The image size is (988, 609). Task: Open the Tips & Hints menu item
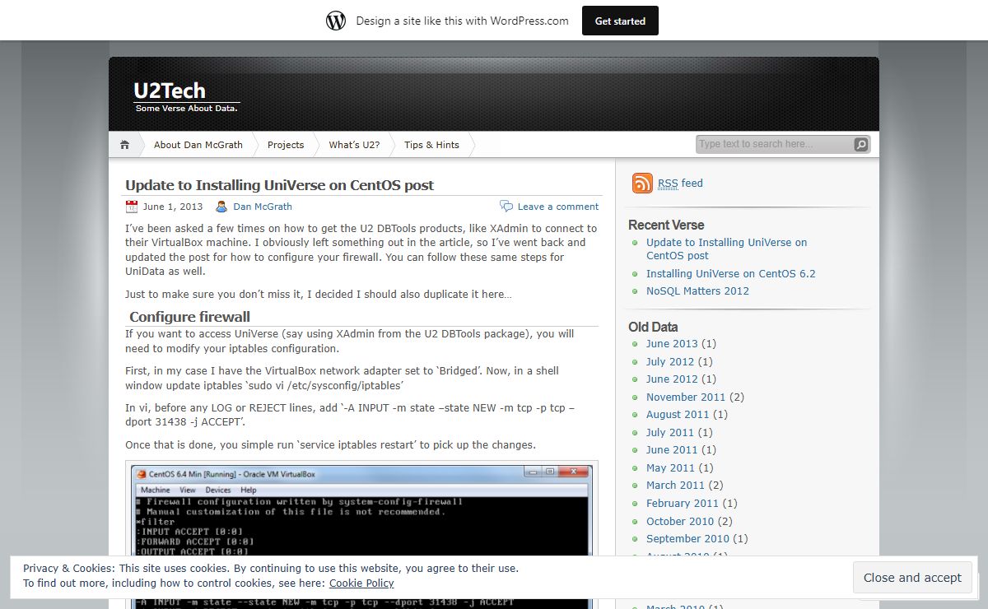click(x=431, y=145)
